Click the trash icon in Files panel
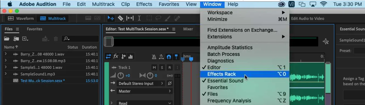Image resolution: width=365 pixels, height=105 pixels. point(56,39)
